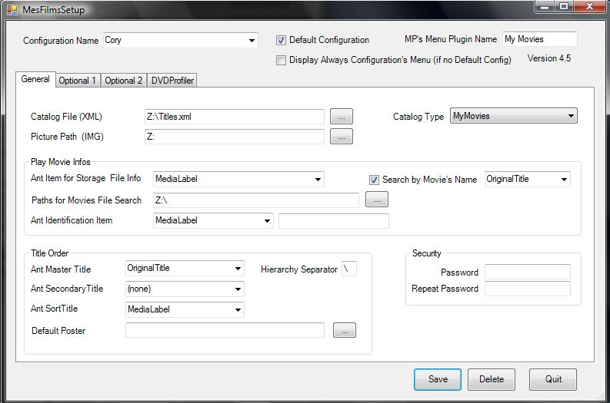Click the MesFilmsSetup title bar icon
This screenshot has height=403, width=610.
pos(12,10)
